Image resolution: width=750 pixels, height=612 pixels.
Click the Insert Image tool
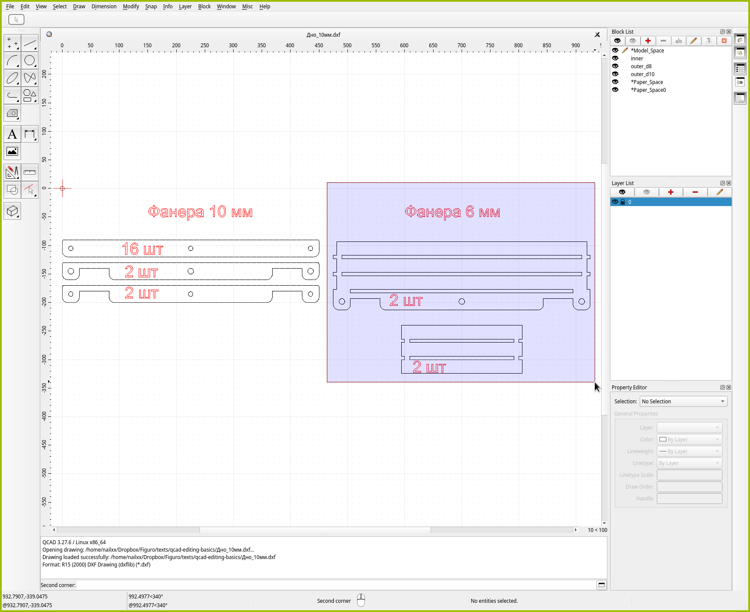coord(12,152)
